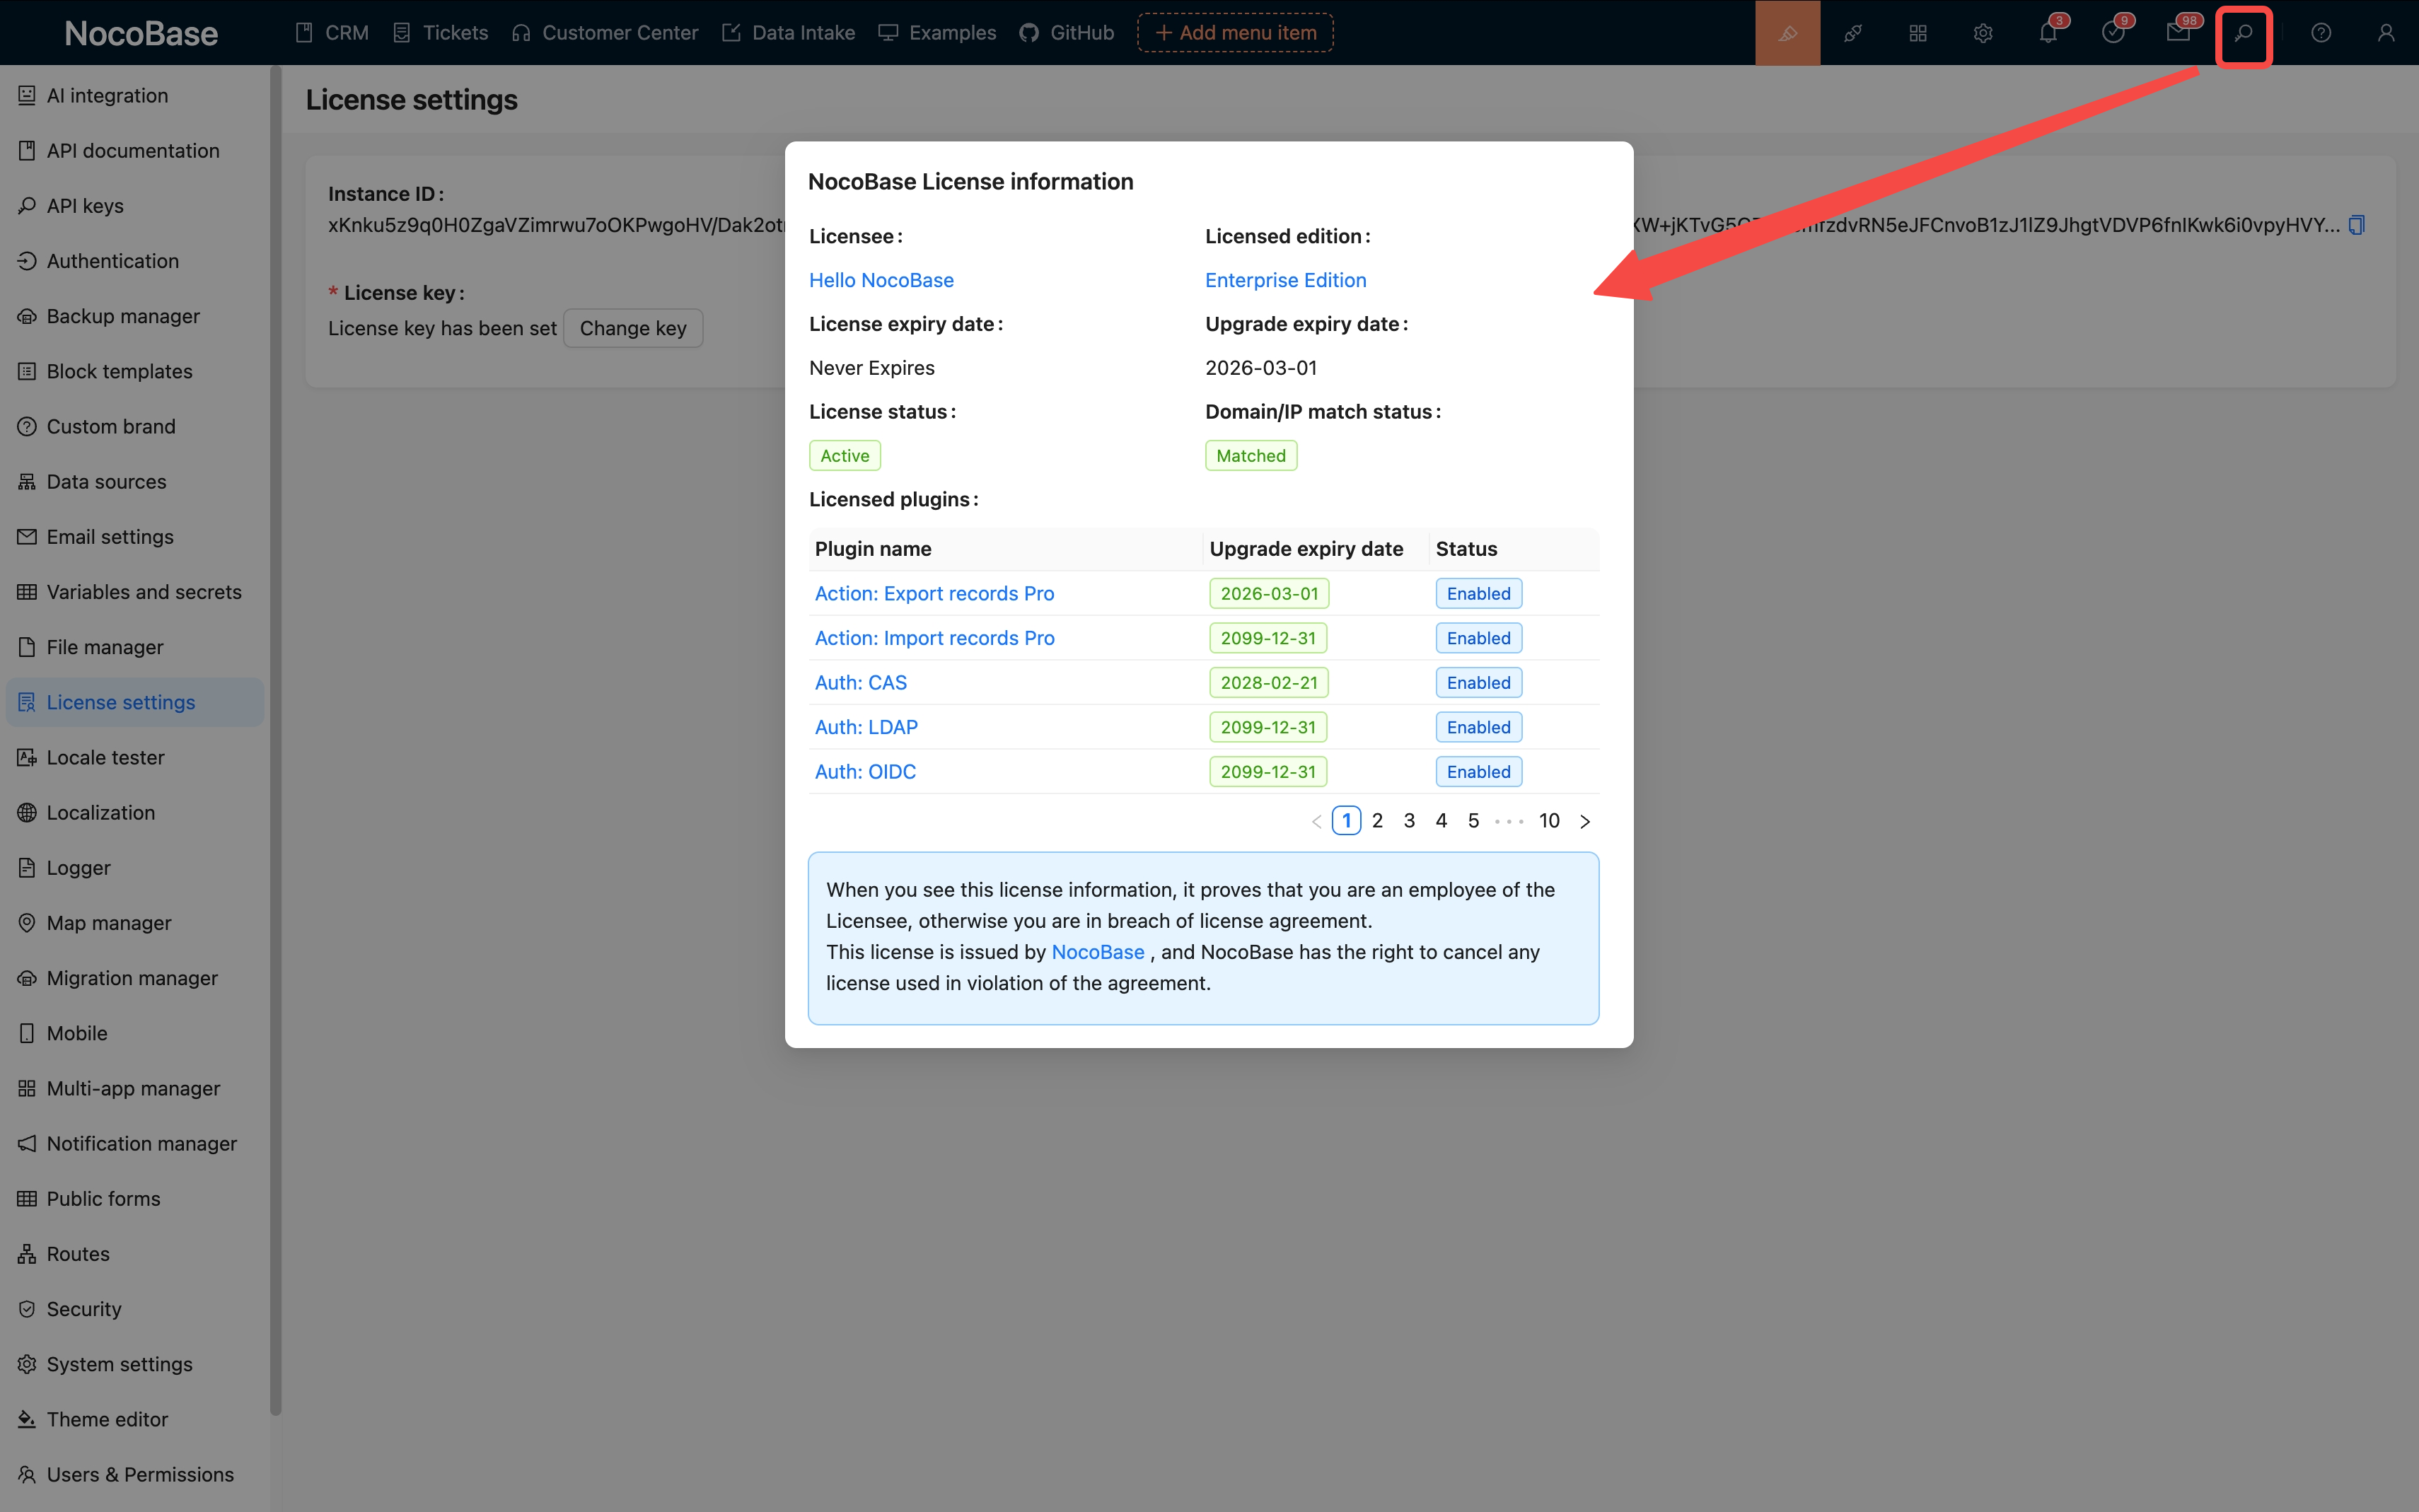Image resolution: width=2419 pixels, height=1512 pixels.
Task: Click the license key icon in top bar
Action: pyautogui.click(x=2244, y=33)
